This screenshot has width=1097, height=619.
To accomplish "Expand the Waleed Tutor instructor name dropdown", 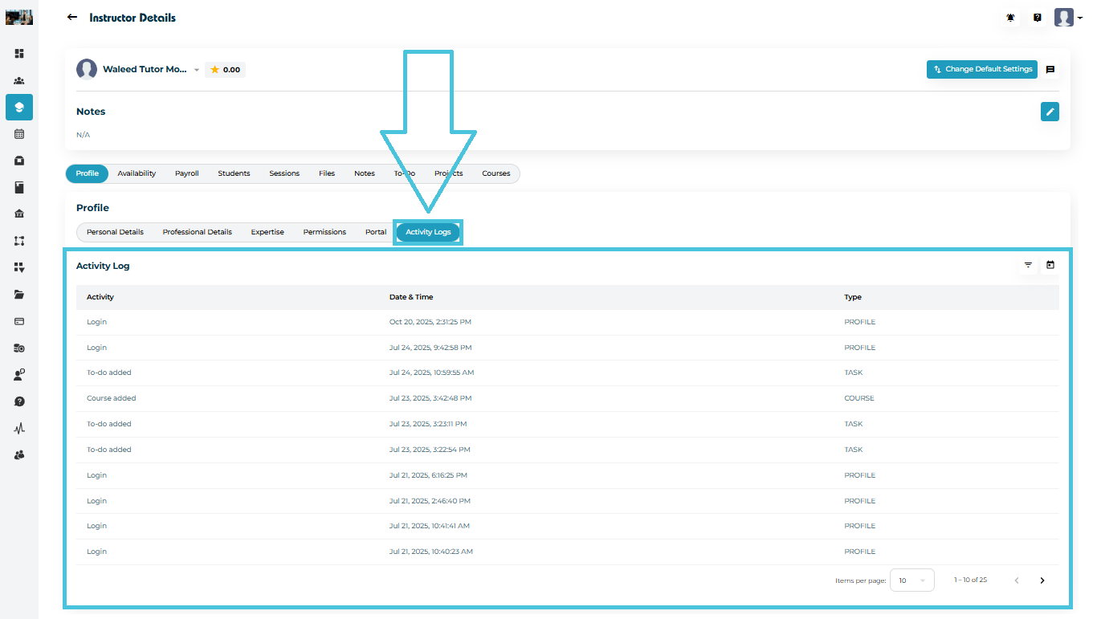I will (x=197, y=71).
